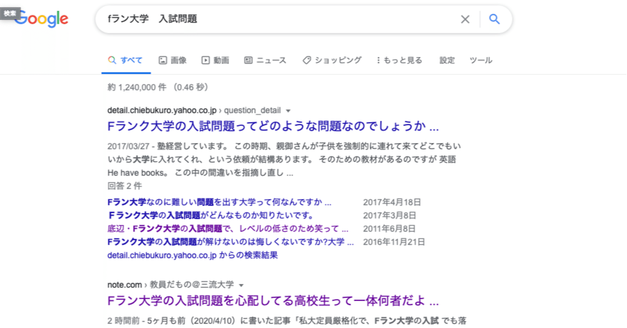The image size is (627, 328).
Task: Click the 画像 tab image icon
Action: pyautogui.click(x=163, y=60)
